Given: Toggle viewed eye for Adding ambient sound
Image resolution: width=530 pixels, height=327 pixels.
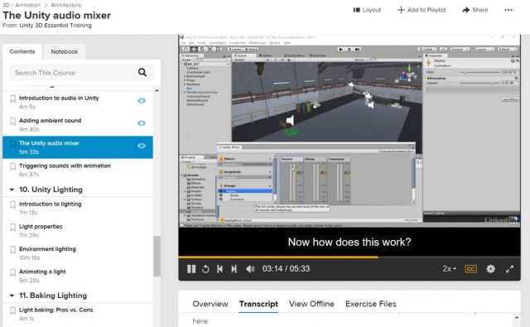Looking at the screenshot, I should 142,123.
